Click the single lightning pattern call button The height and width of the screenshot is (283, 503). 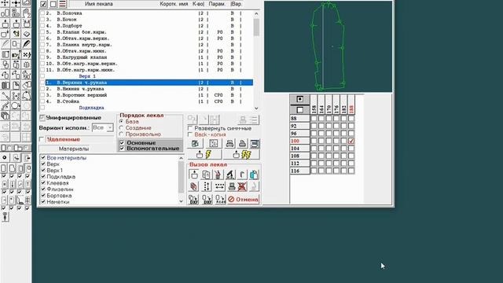tap(204, 155)
